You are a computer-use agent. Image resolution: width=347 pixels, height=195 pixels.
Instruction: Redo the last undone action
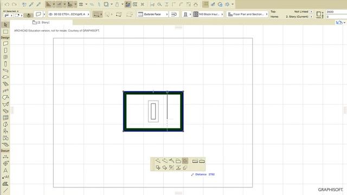[x=14, y=4]
